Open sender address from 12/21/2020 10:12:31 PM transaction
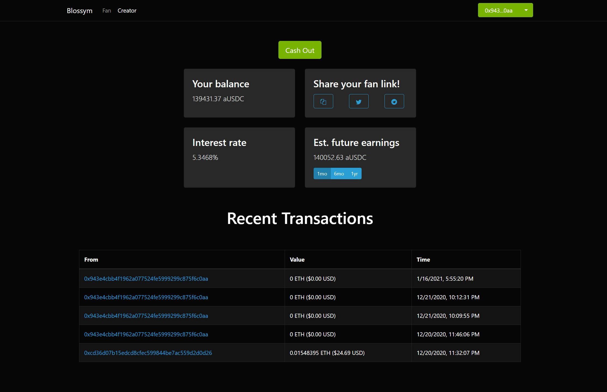 pyautogui.click(x=146, y=297)
